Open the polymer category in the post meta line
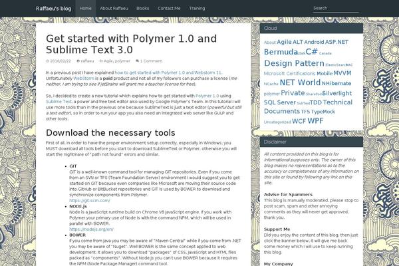Image resolution: width=399 pixels, height=266 pixels. pyautogui.click(x=122, y=61)
